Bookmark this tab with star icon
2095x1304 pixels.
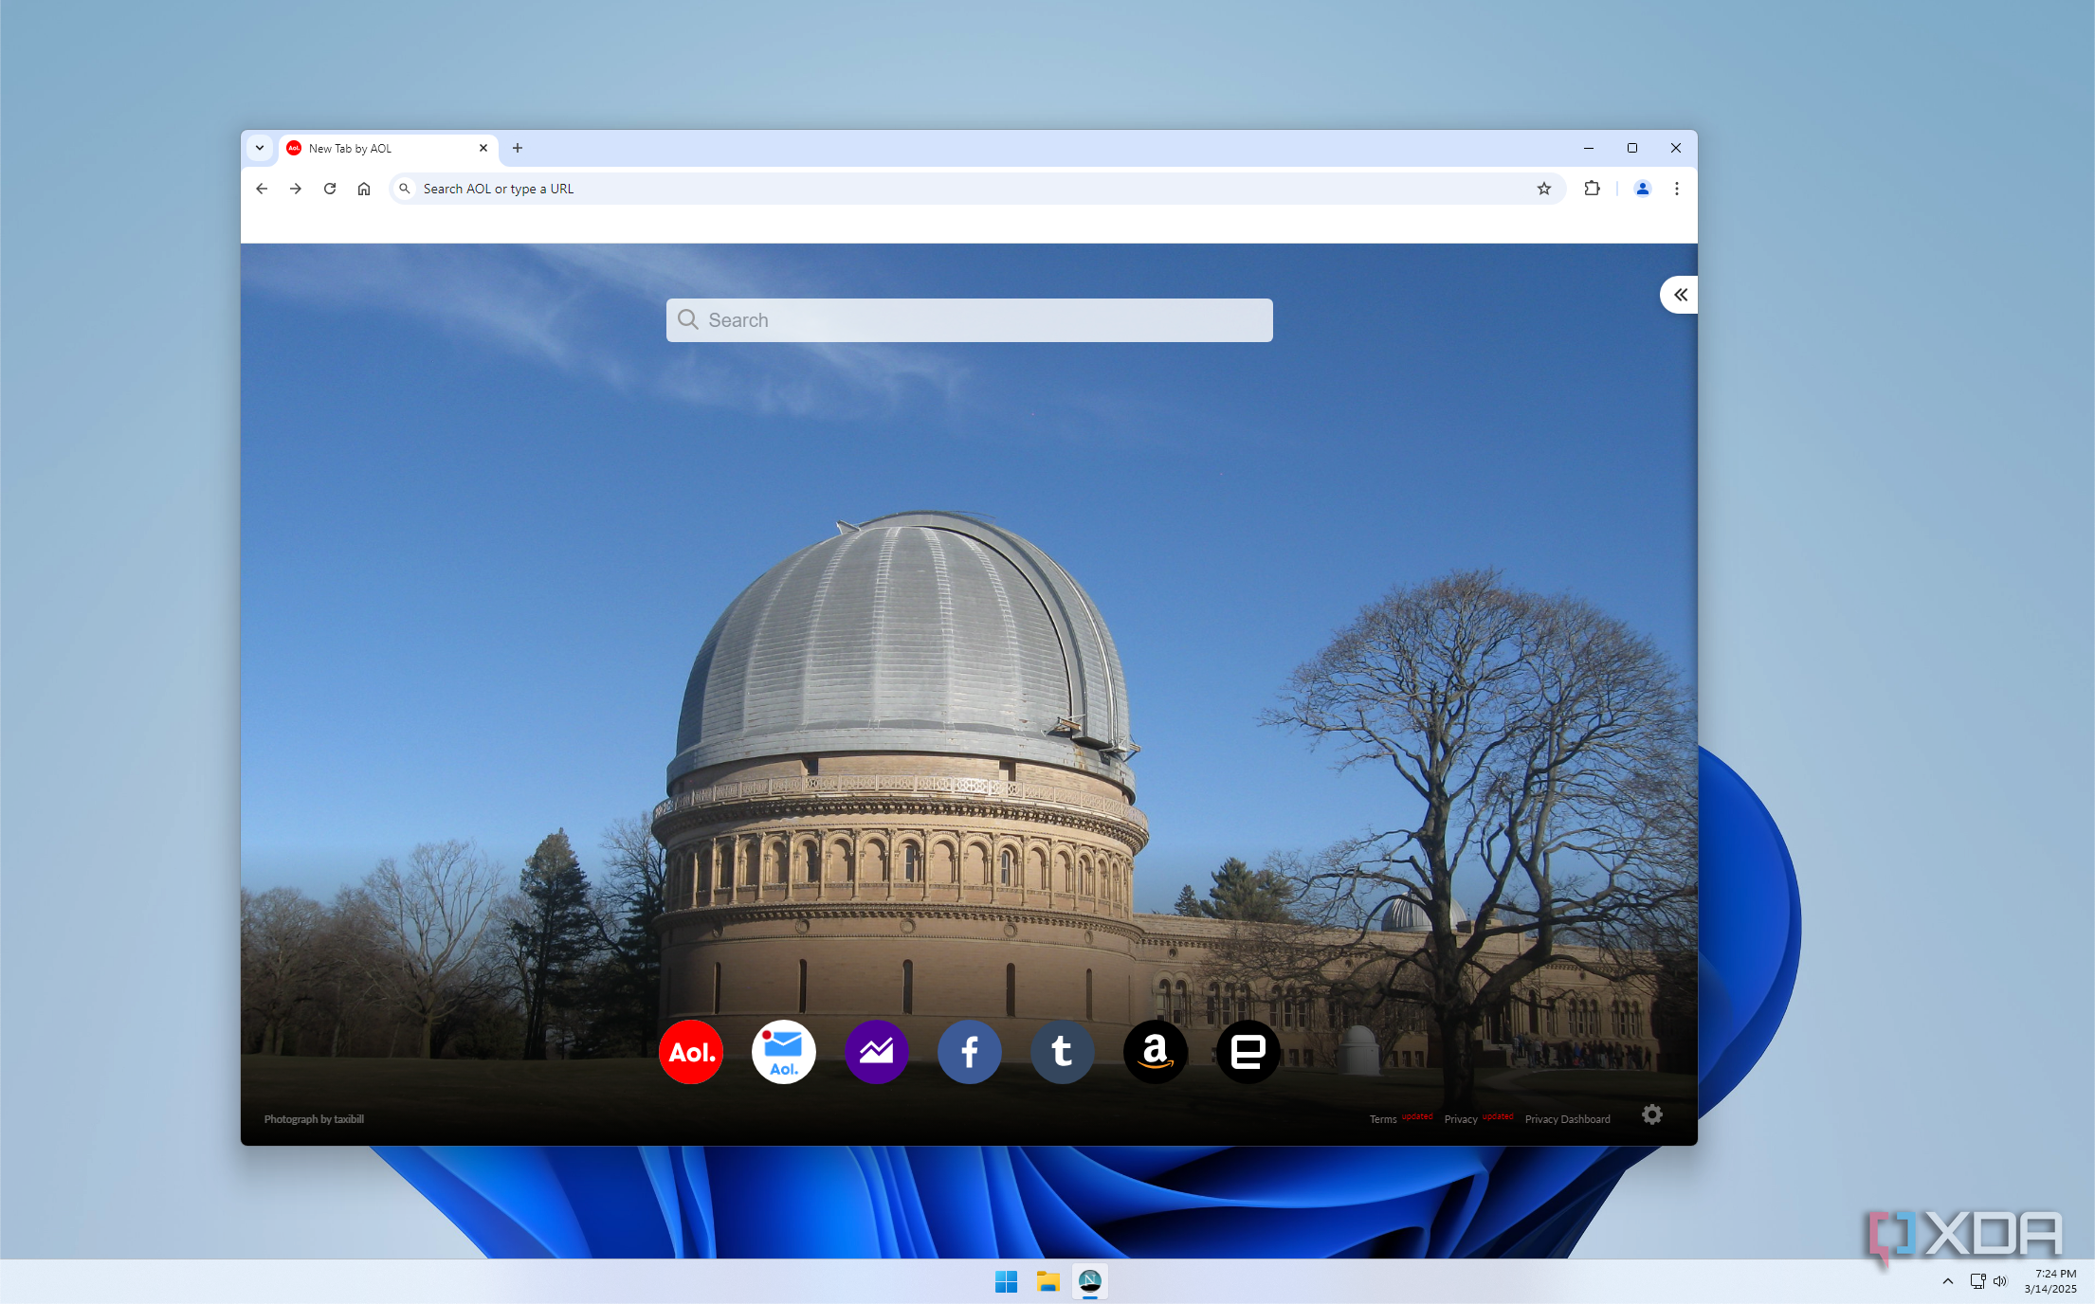(x=1544, y=189)
